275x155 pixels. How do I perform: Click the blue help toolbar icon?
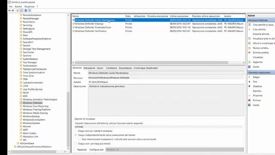26,10
